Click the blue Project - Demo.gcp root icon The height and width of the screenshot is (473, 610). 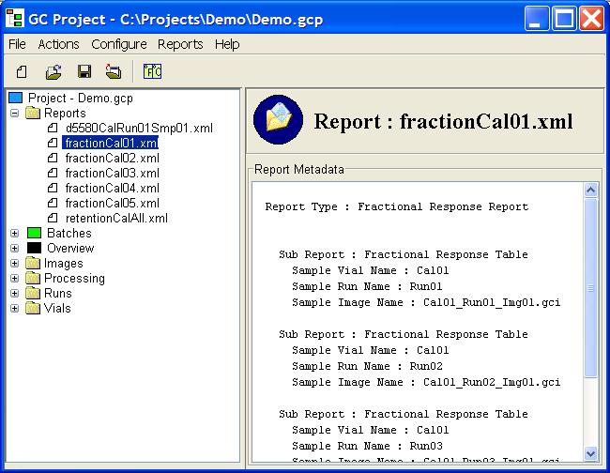tap(16, 98)
